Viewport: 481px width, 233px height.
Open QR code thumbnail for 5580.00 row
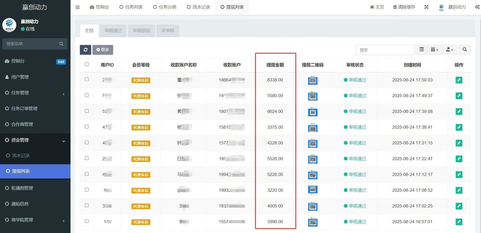click(x=313, y=96)
